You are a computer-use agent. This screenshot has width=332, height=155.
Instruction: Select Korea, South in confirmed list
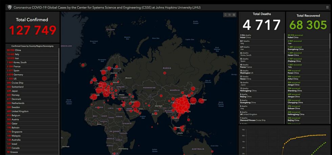pos(32,62)
